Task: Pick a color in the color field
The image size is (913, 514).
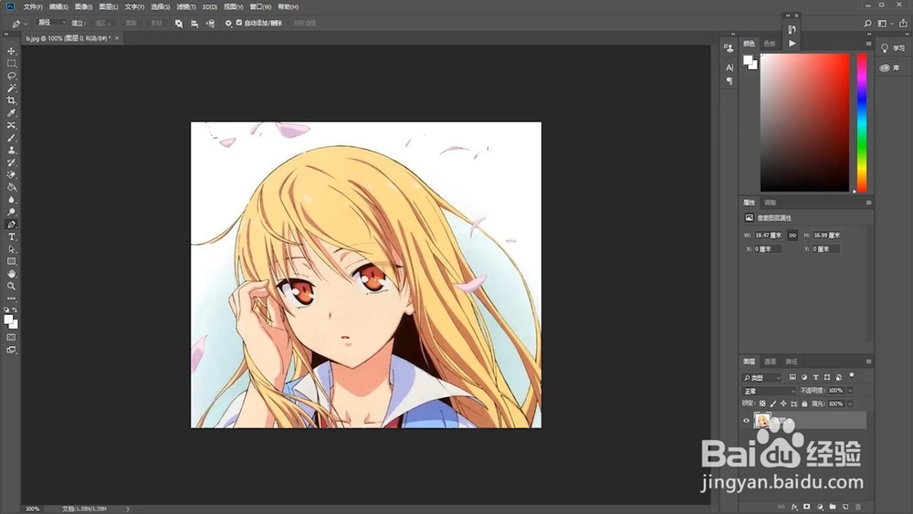Action: tap(804, 122)
